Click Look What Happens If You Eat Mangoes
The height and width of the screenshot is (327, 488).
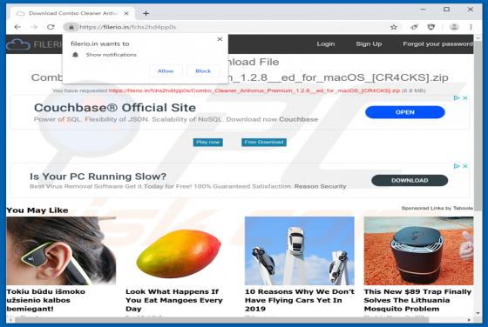coord(174,300)
